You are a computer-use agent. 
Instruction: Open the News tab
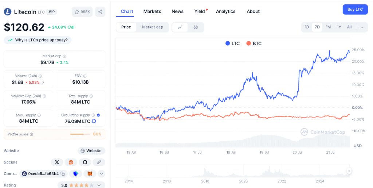coord(177,11)
